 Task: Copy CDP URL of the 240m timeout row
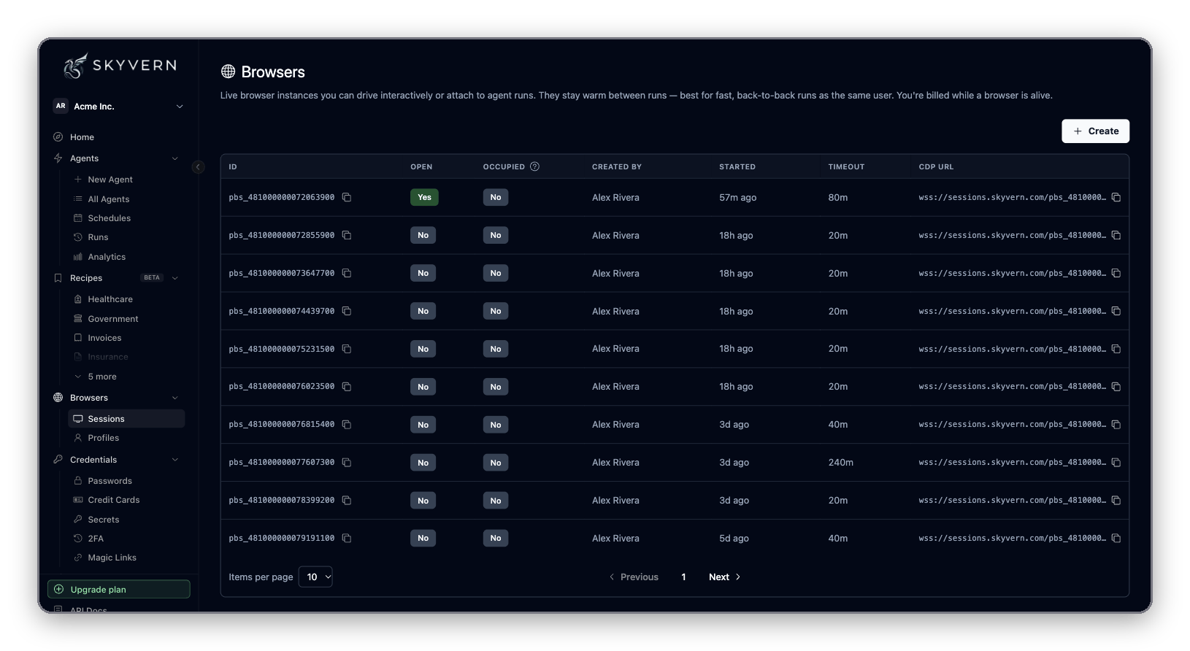[1116, 463]
